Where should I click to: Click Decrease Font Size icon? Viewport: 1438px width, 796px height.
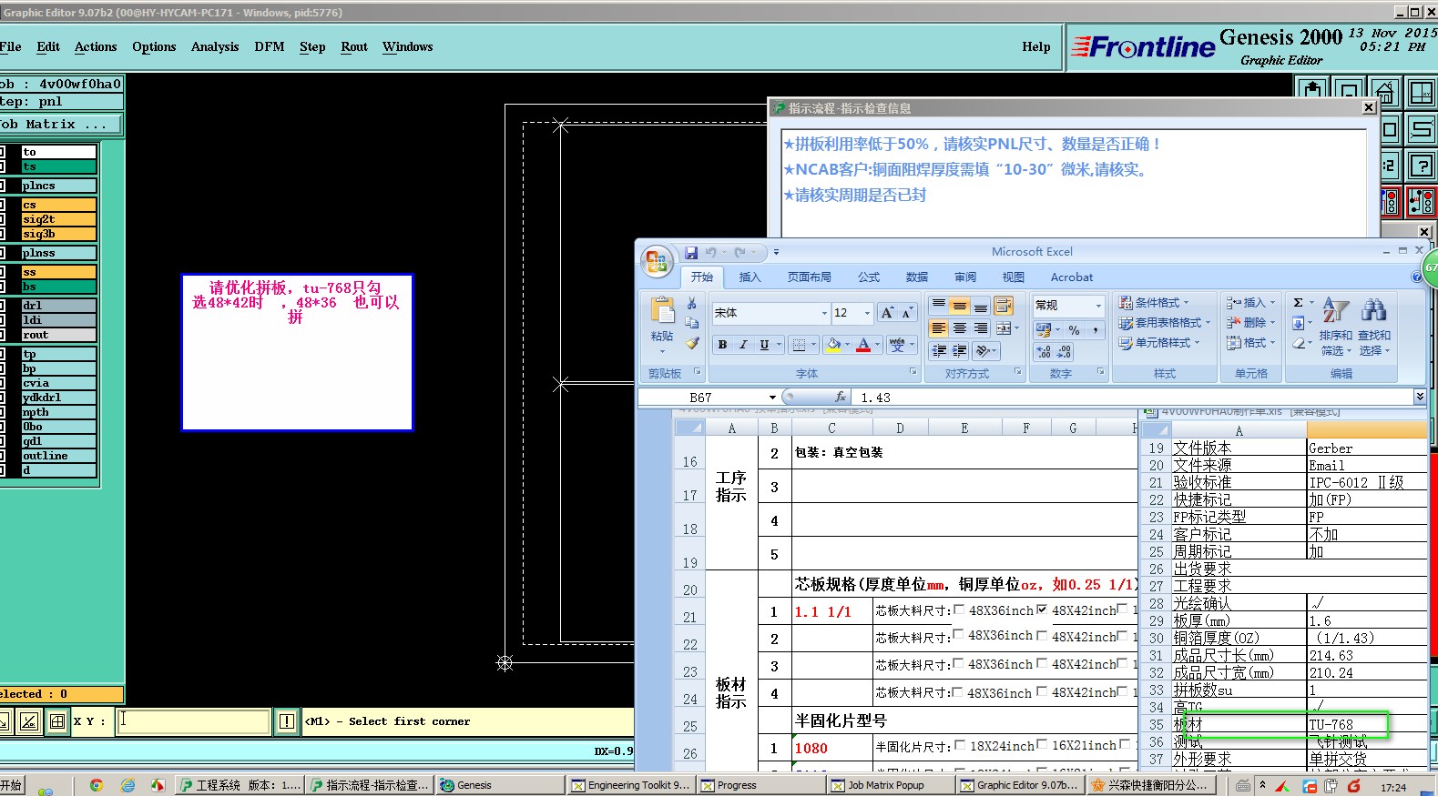pos(907,313)
